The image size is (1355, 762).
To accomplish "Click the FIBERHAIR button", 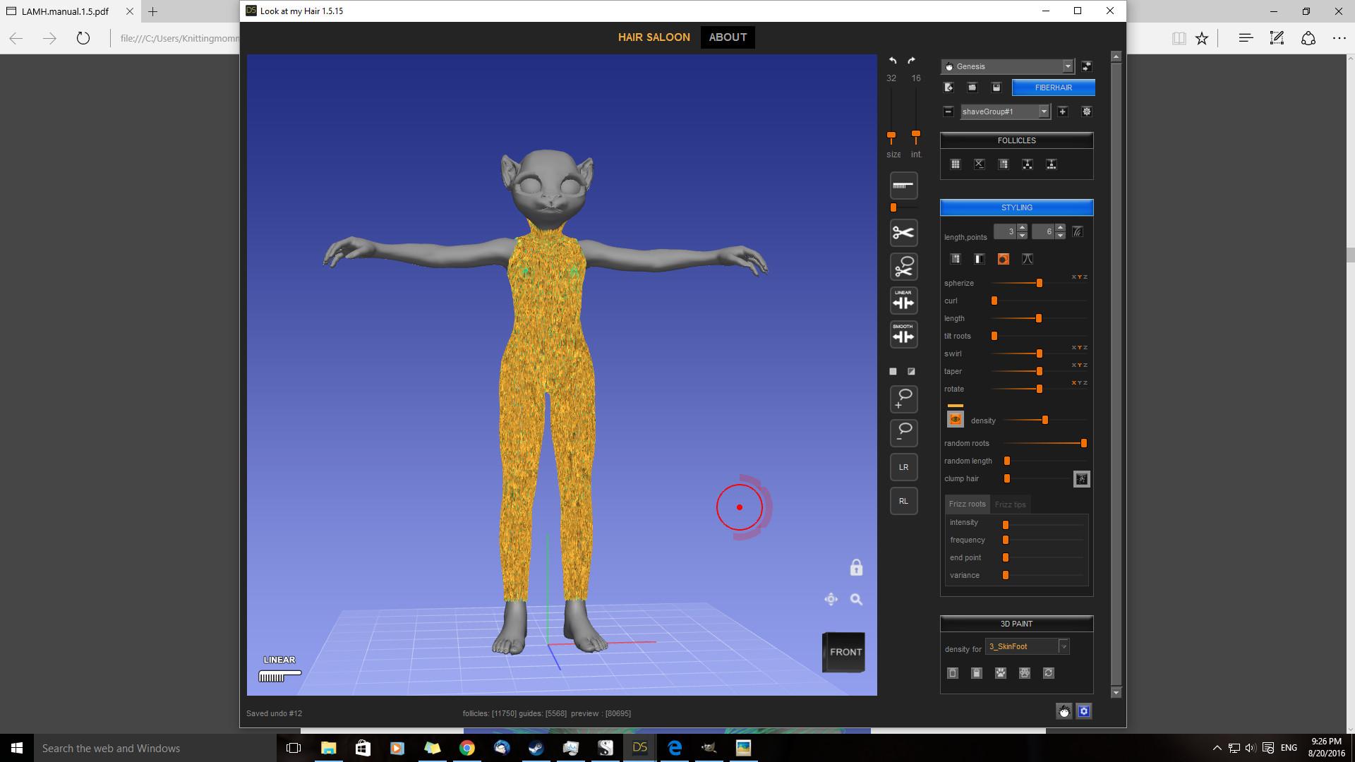I will [x=1053, y=87].
